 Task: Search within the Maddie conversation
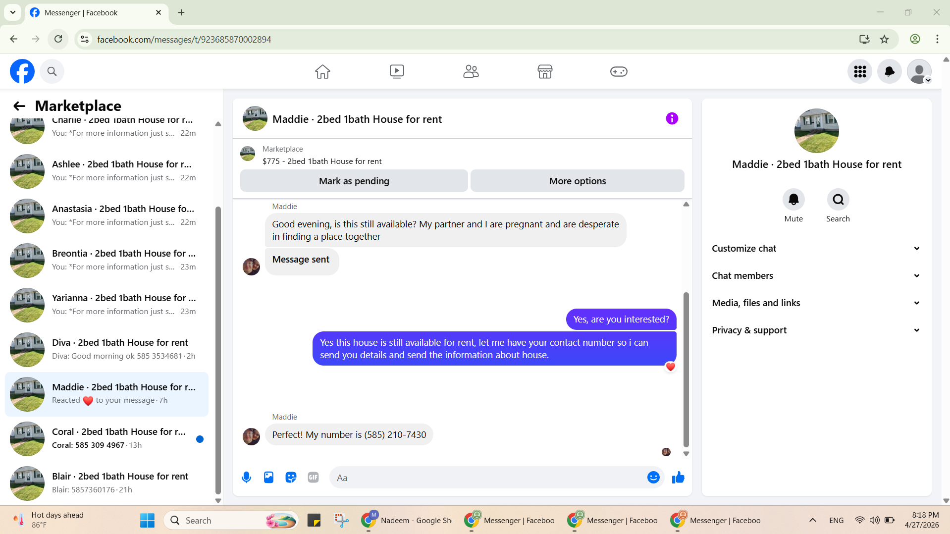[x=838, y=200]
